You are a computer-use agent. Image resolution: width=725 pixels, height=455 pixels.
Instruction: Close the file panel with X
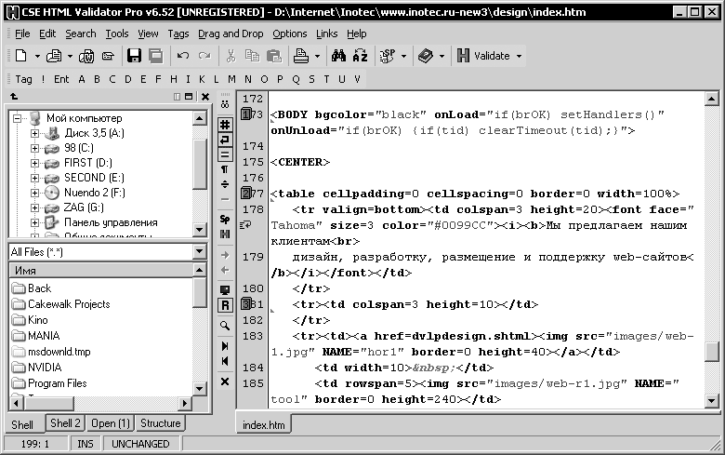coord(205,97)
